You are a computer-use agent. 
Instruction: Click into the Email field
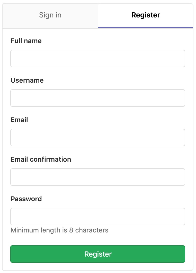pyautogui.click(x=98, y=138)
